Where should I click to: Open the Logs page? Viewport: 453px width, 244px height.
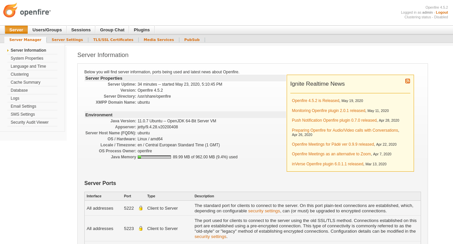pos(15,98)
